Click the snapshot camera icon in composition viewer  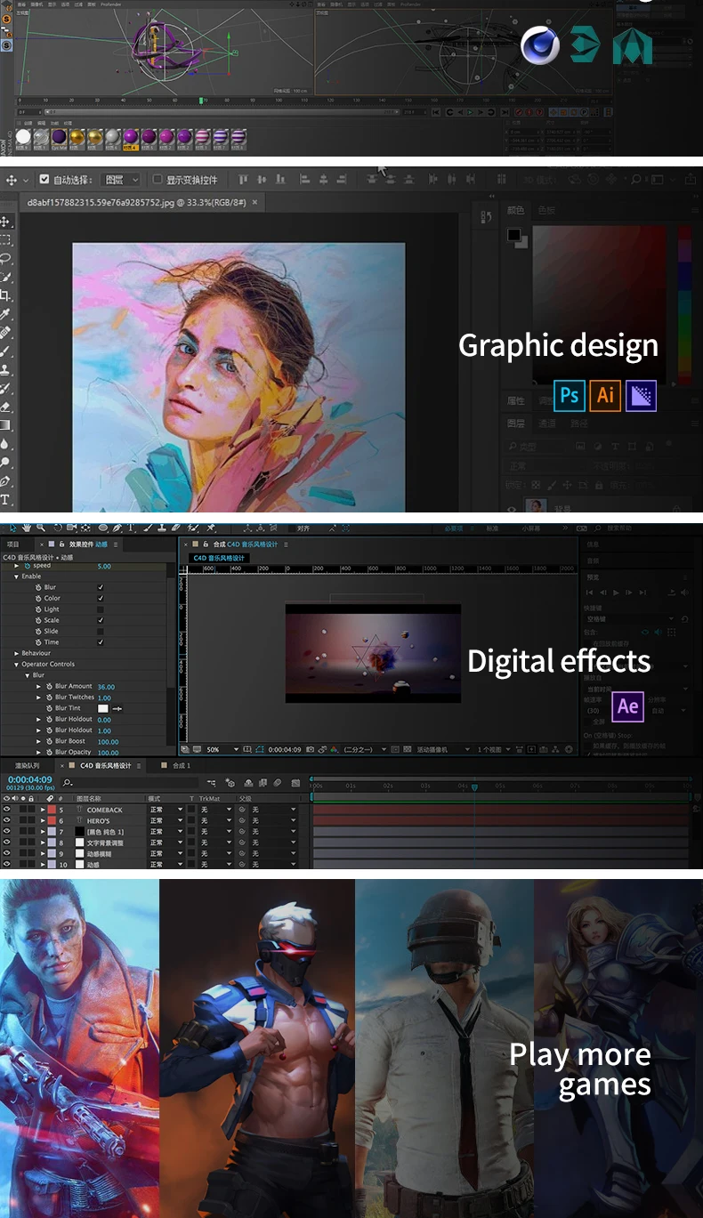click(x=308, y=750)
